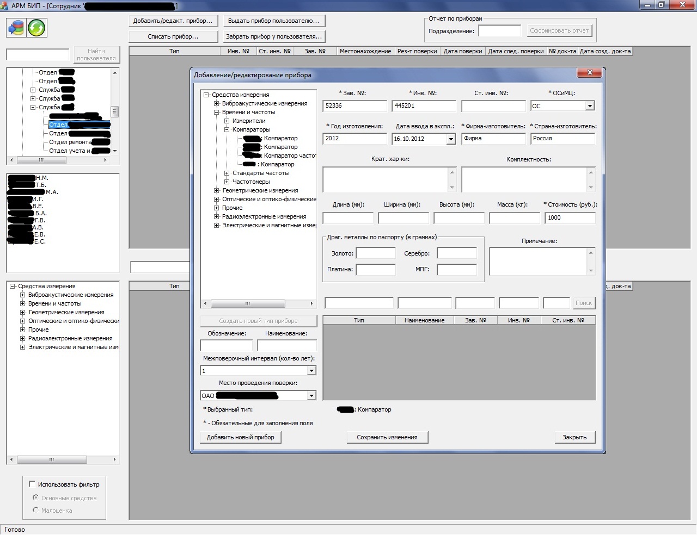This screenshot has width=697, height=535.
Task: Click 'Место нахождение' column header
Action: 365,51
